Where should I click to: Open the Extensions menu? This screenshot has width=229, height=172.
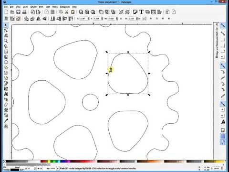pos(65,7)
